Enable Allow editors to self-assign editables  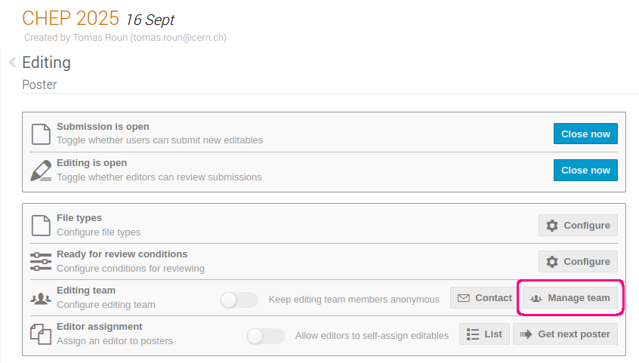(x=265, y=336)
